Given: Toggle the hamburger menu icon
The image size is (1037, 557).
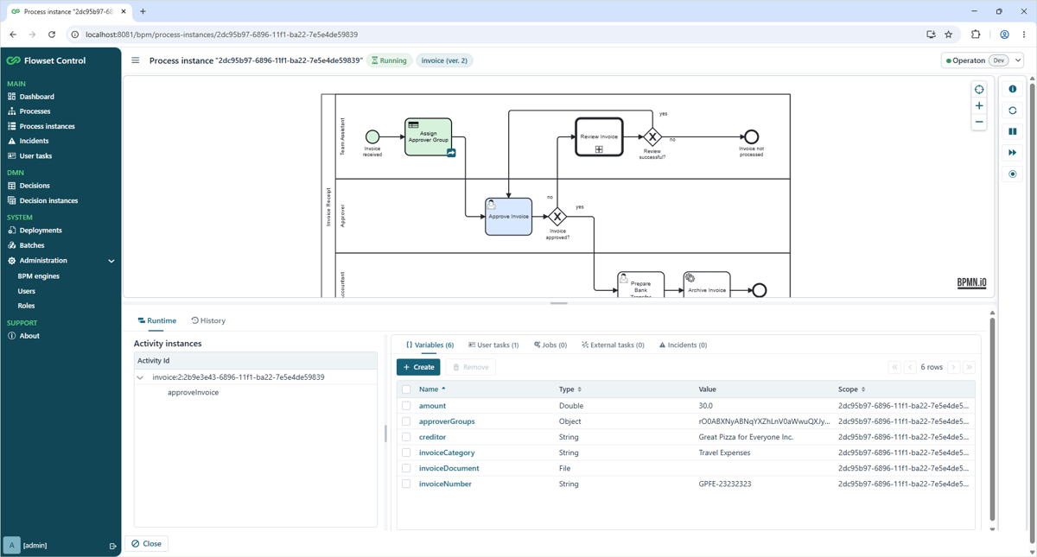Looking at the screenshot, I should pos(135,60).
